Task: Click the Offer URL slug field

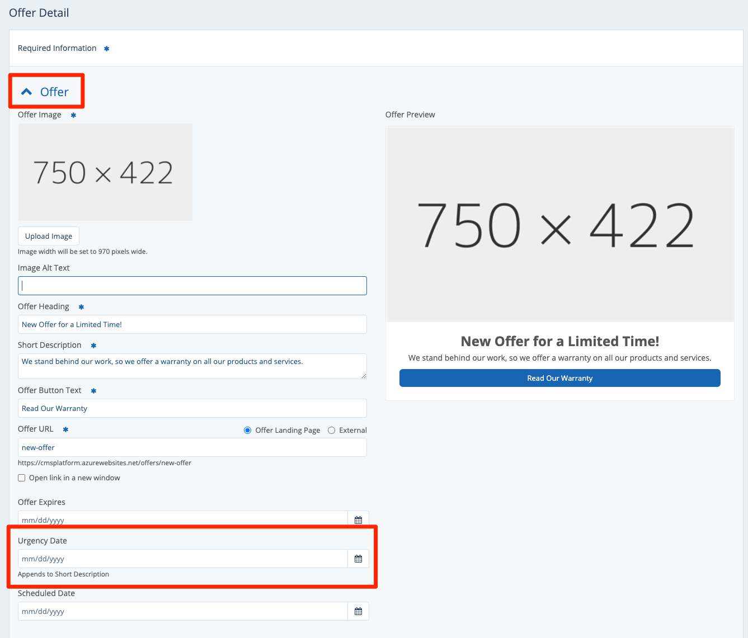Action: point(192,447)
